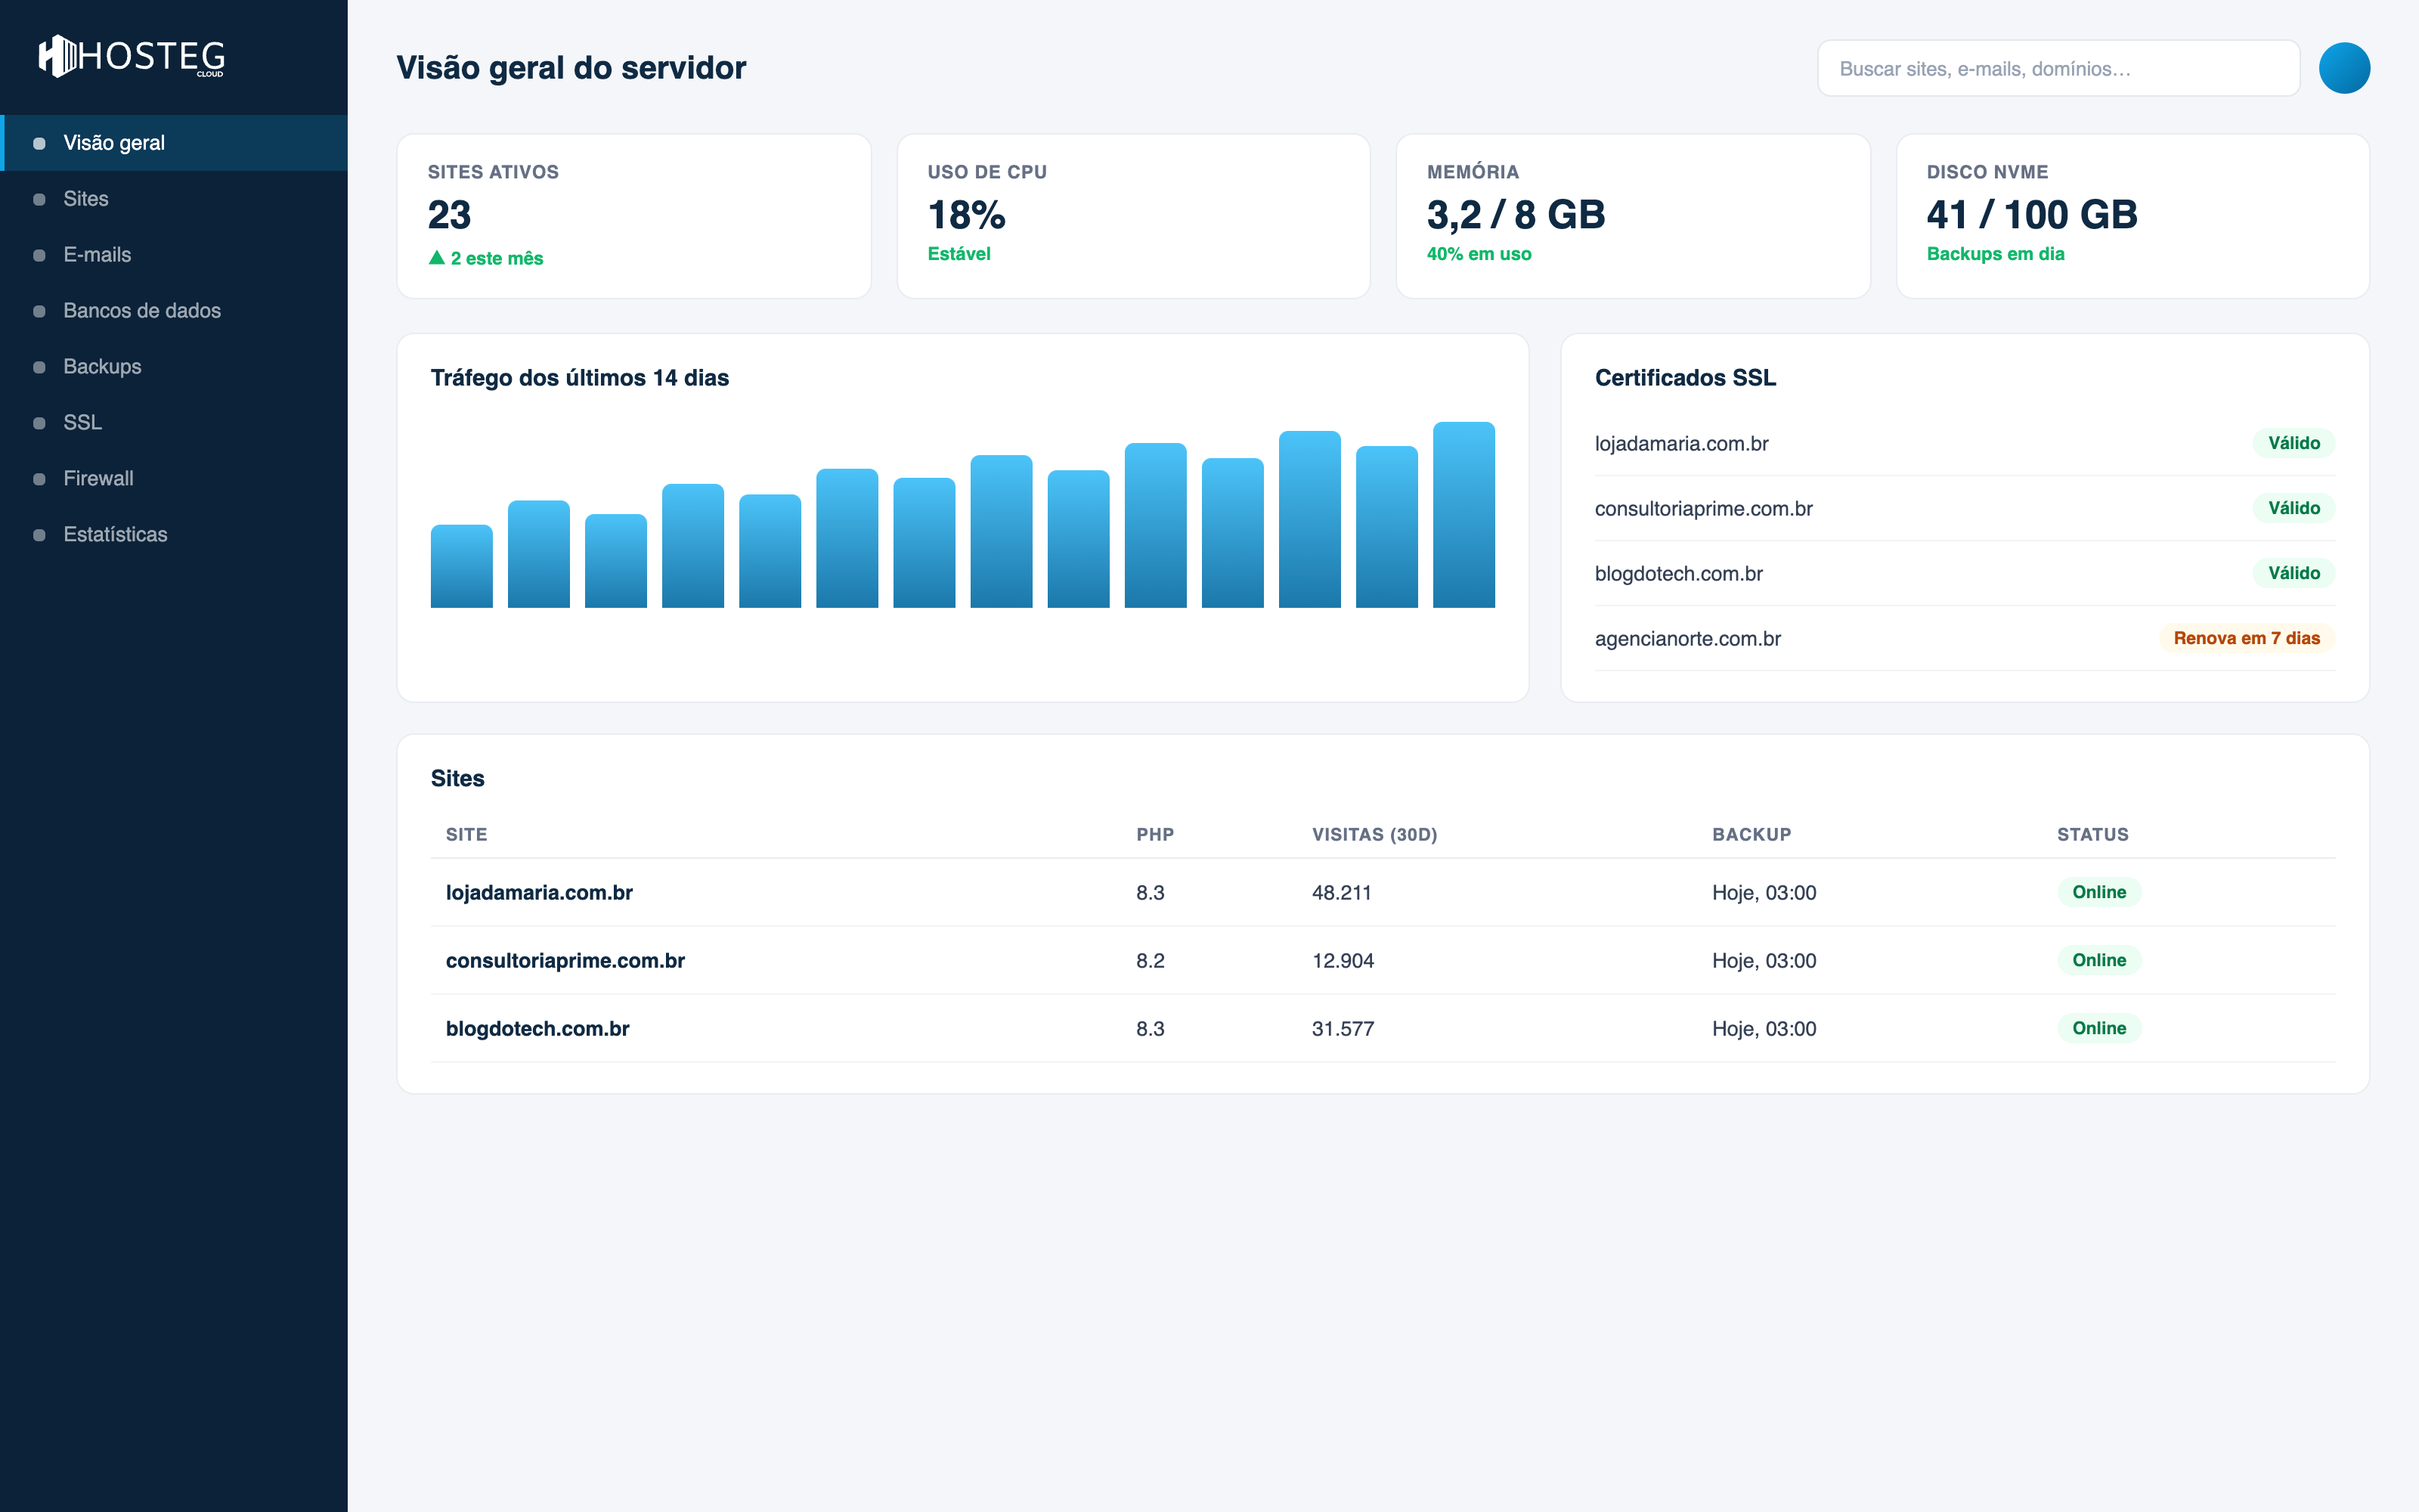The height and width of the screenshot is (1512, 2419).
Task: Click the first traffic chart bar
Action: [462, 566]
